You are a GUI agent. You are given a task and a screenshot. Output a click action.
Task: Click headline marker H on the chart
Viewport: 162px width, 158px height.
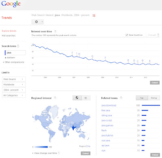tap(79, 54)
